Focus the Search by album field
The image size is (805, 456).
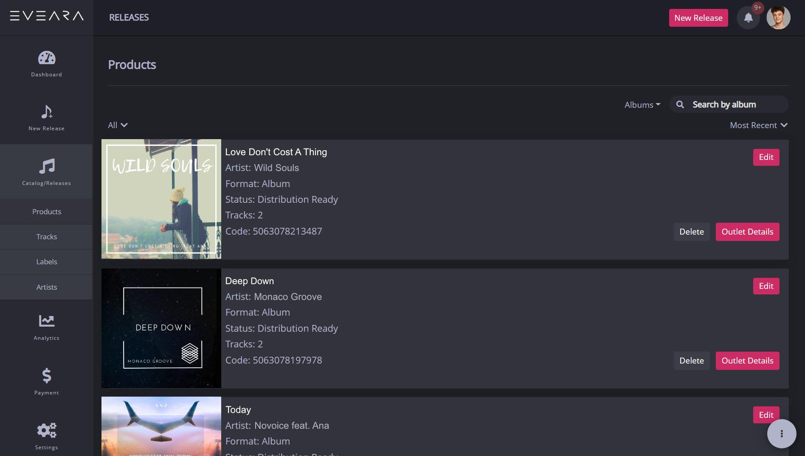[x=729, y=104]
